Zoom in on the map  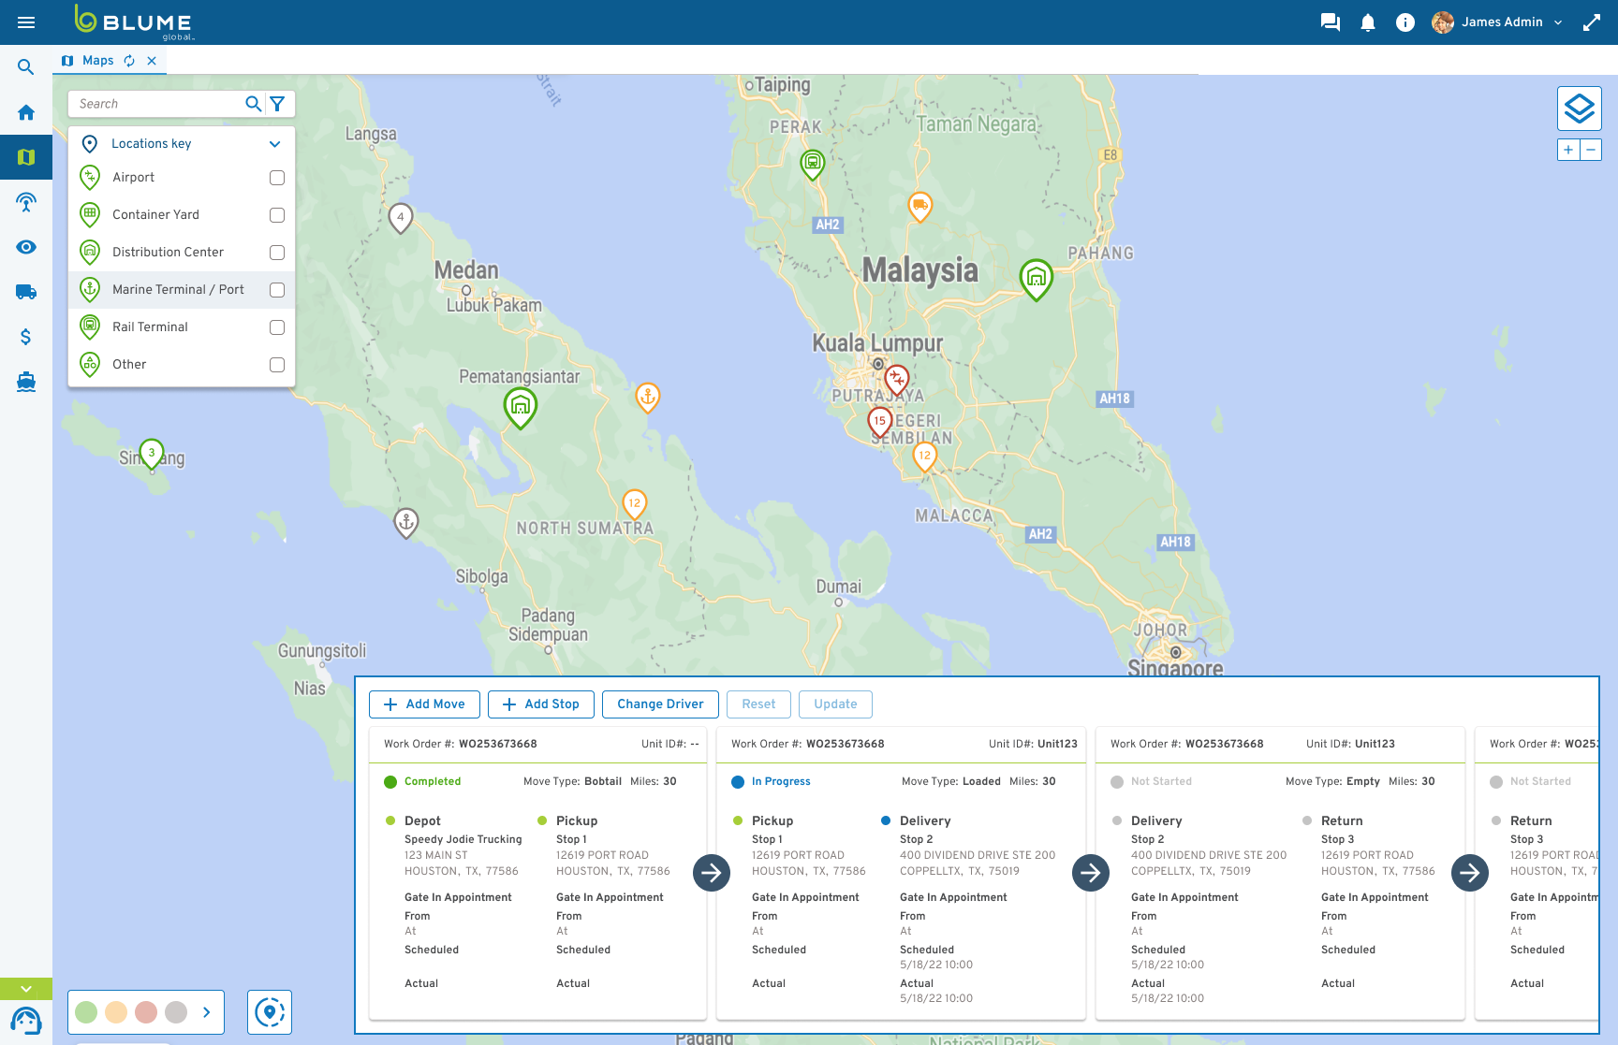tap(1568, 150)
